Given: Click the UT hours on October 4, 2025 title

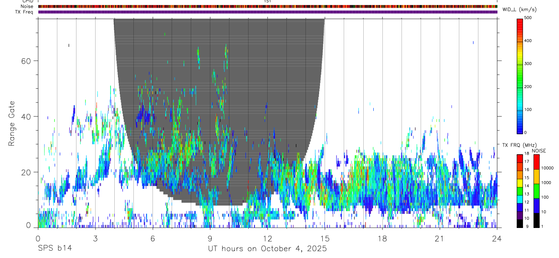Looking at the screenshot, I should tap(267, 249).
